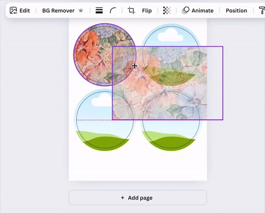Open corner rounding icon
Viewport: 265px width, 213px height.
point(113,10)
